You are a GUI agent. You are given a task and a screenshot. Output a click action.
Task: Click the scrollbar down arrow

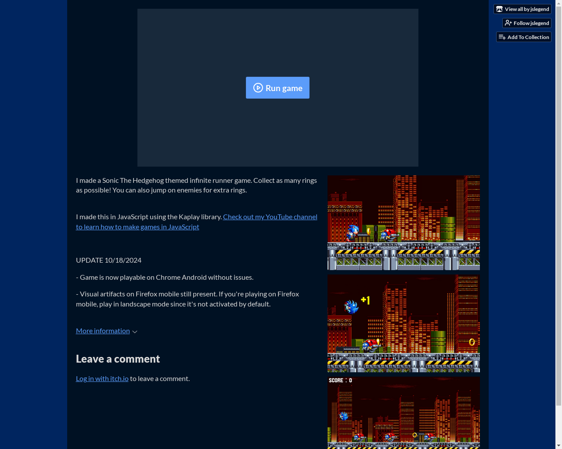558,445
